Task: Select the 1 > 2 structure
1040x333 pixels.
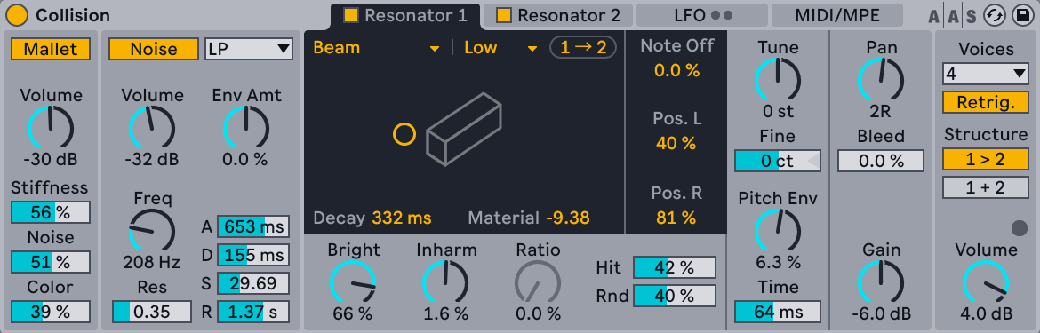Action: (x=986, y=159)
